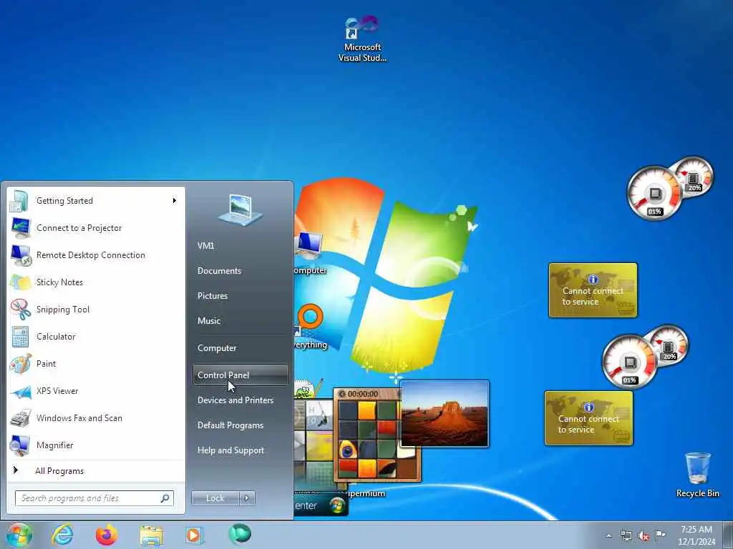733x549 pixels.
Task: Expand the Getting Started submenu arrow
Action: pyautogui.click(x=175, y=201)
